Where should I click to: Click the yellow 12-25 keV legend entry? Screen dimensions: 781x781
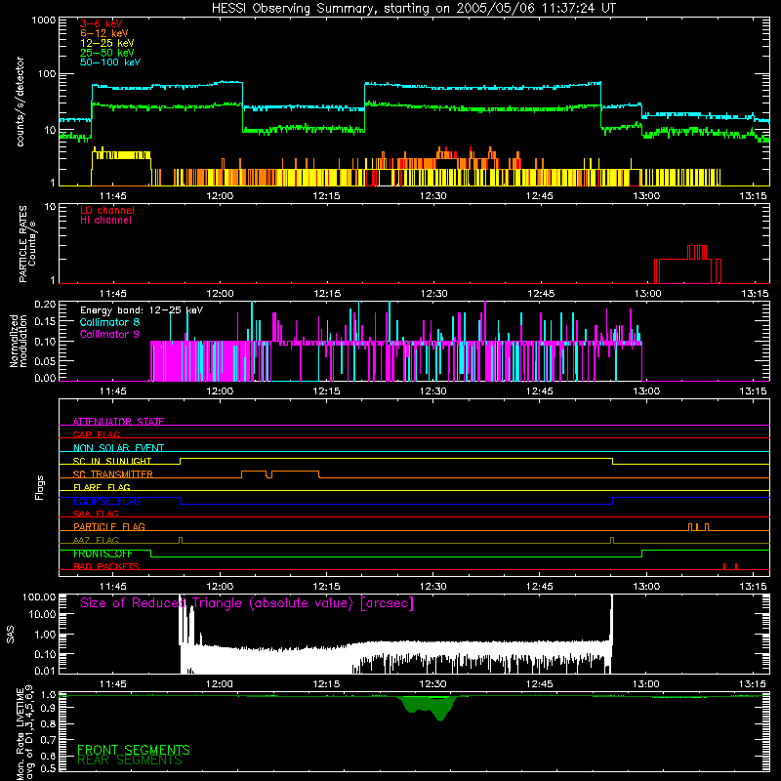tap(107, 43)
